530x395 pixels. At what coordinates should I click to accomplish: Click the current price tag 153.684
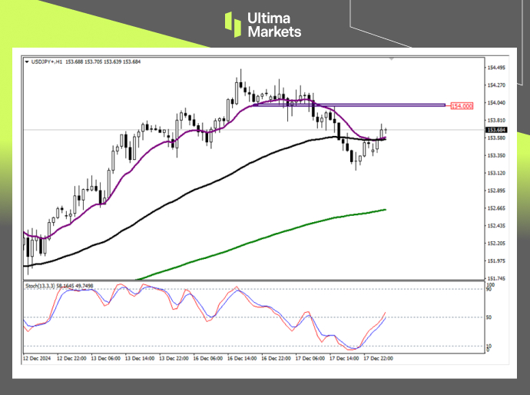point(496,130)
